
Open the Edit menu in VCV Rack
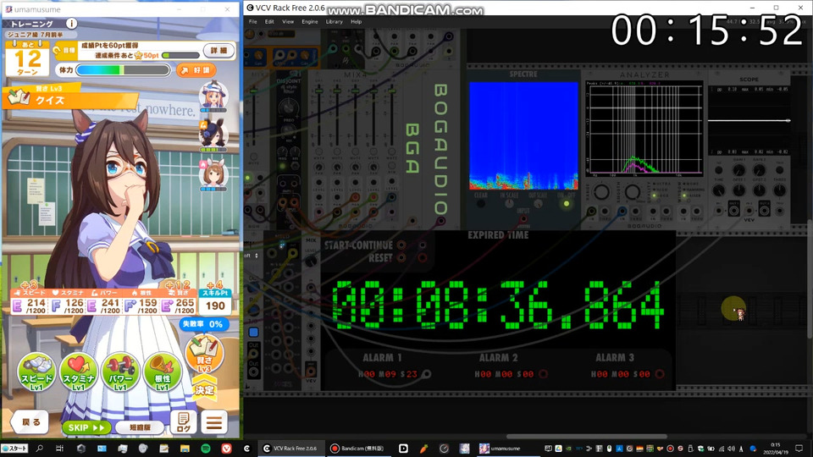(x=269, y=22)
